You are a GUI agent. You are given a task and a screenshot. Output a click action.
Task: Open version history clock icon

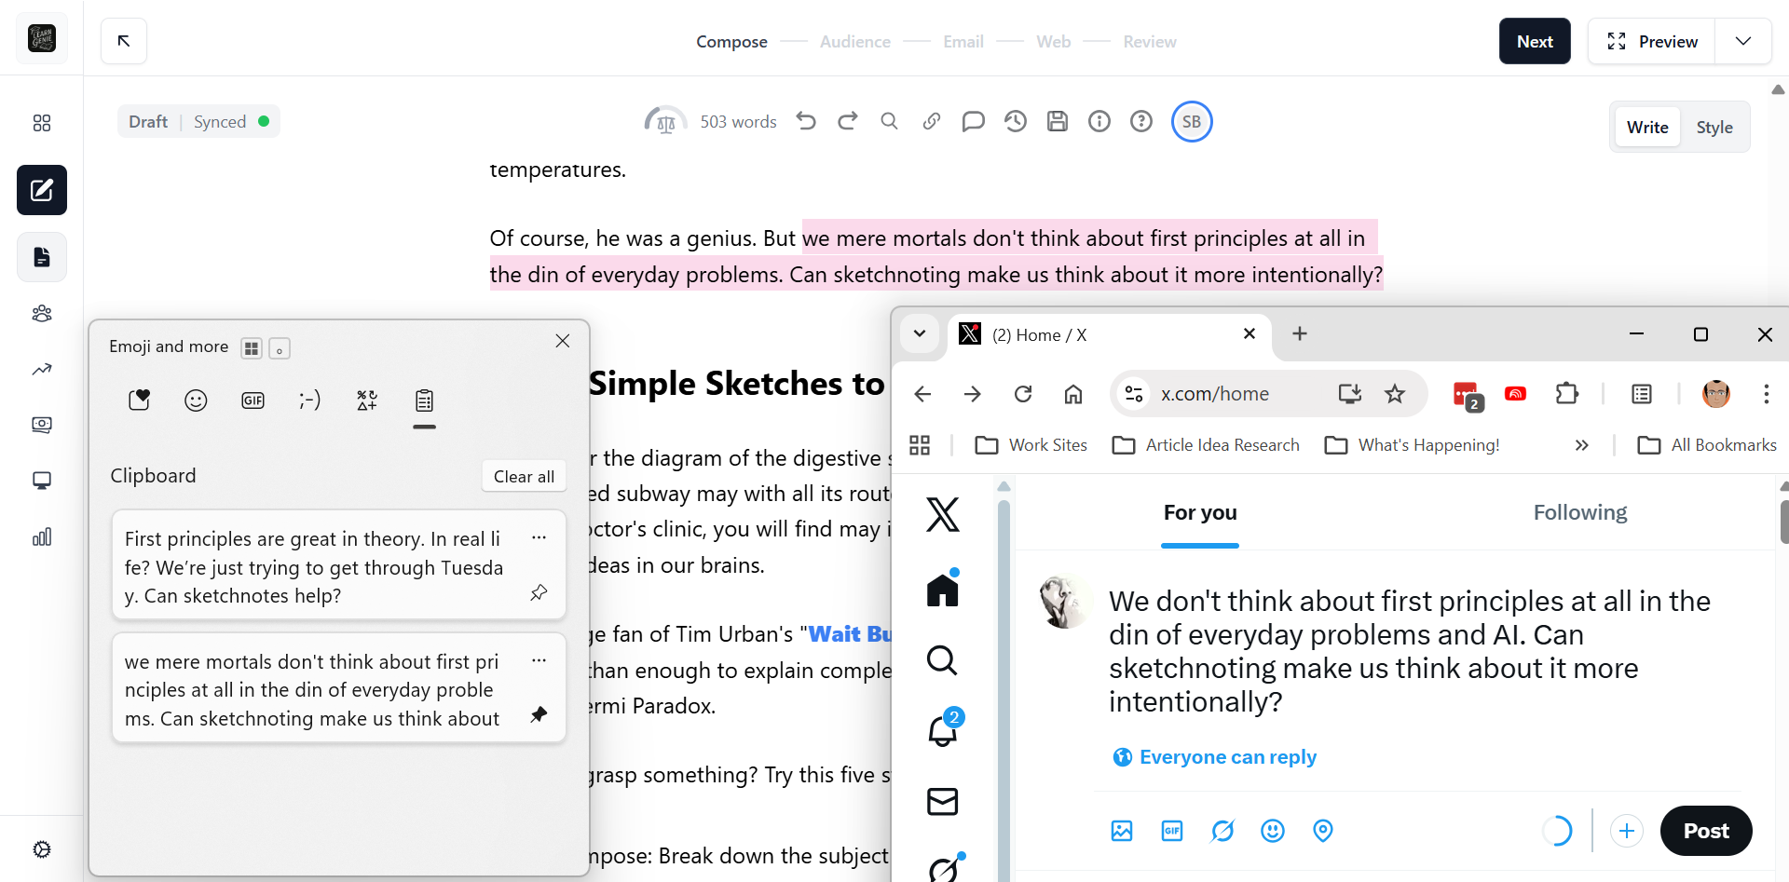[1016, 121]
